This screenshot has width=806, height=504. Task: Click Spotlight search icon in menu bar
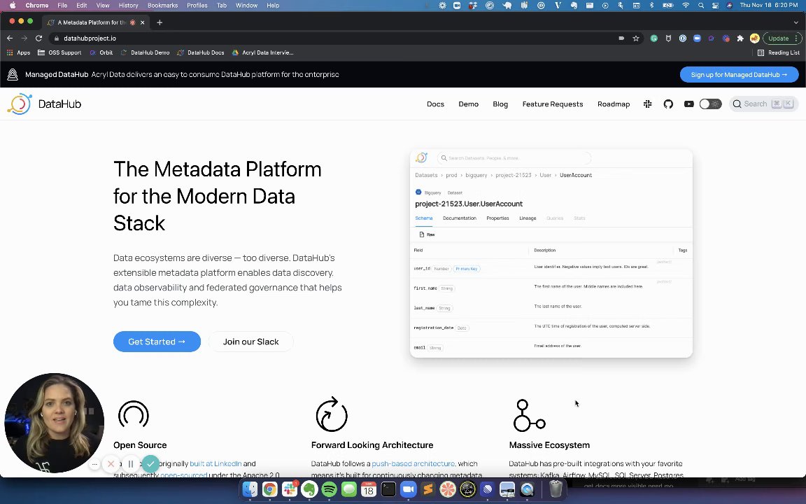click(x=700, y=5)
